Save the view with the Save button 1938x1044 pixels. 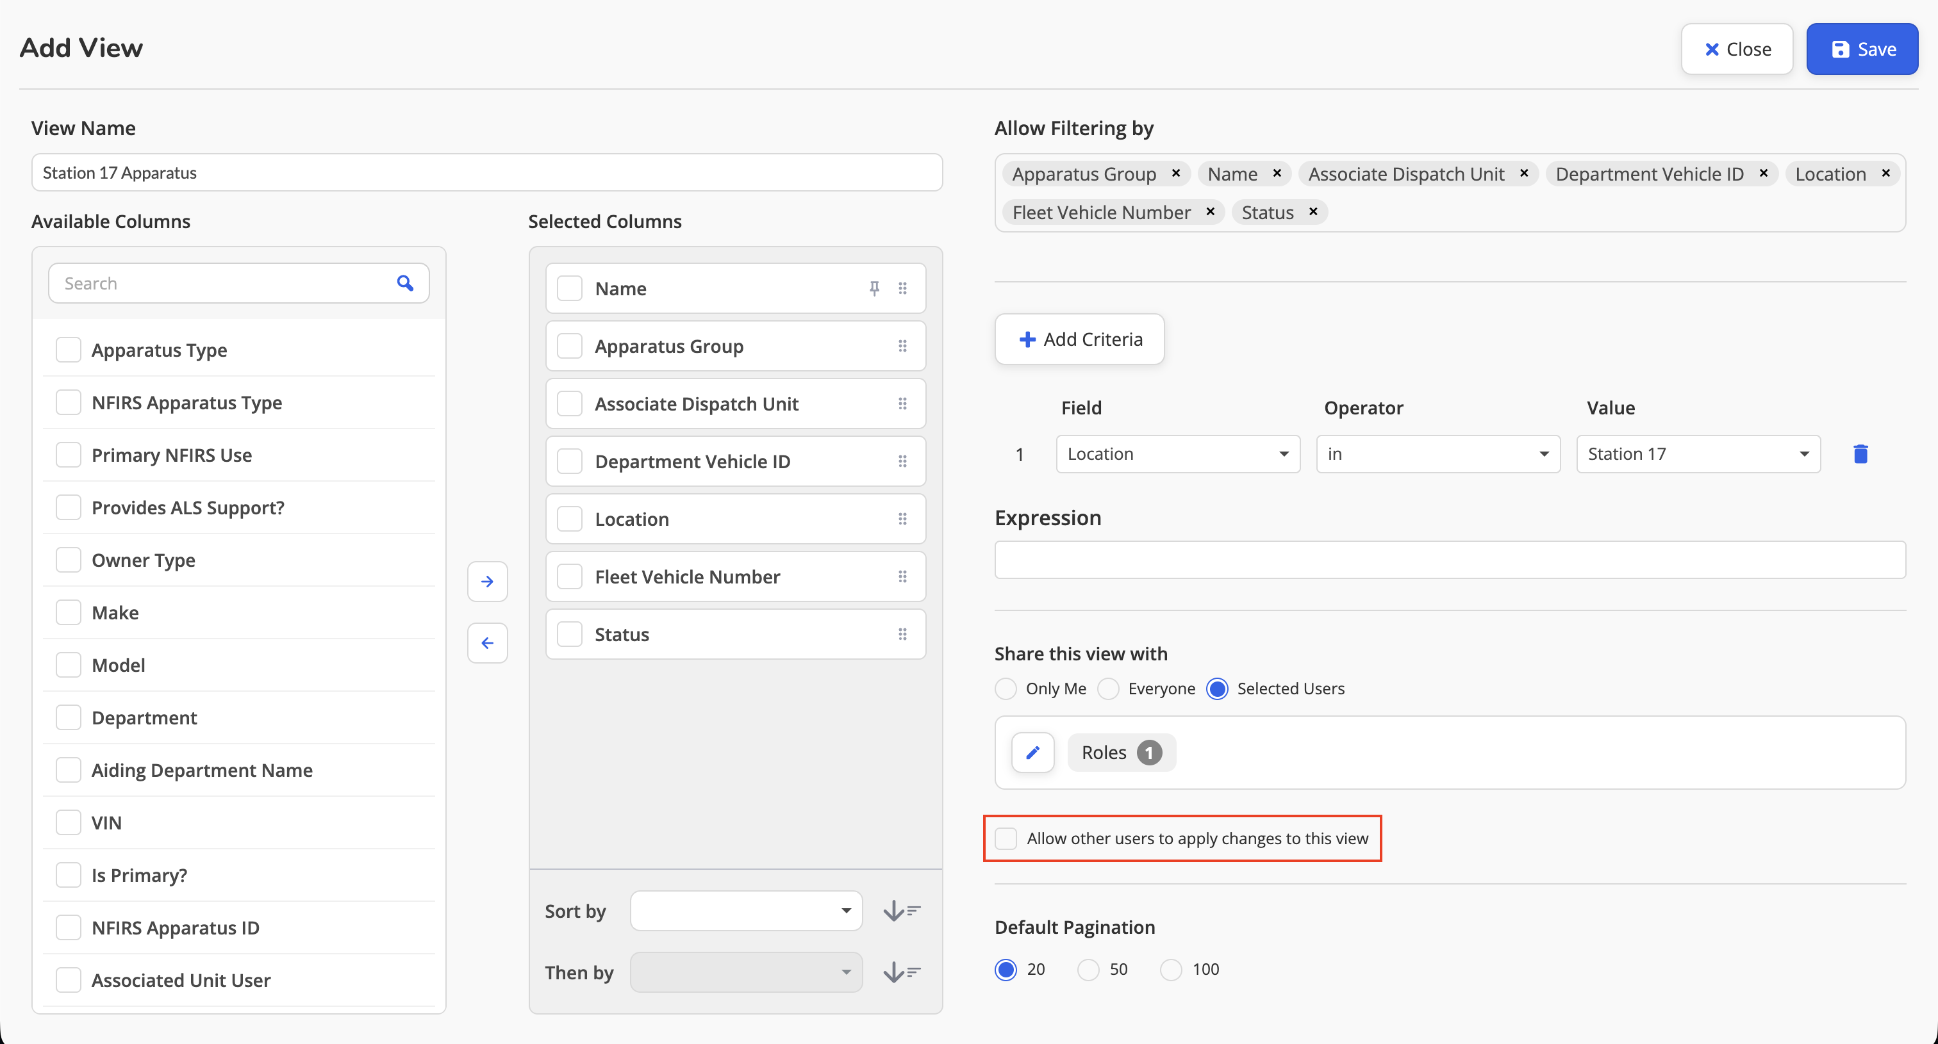point(1862,49)
